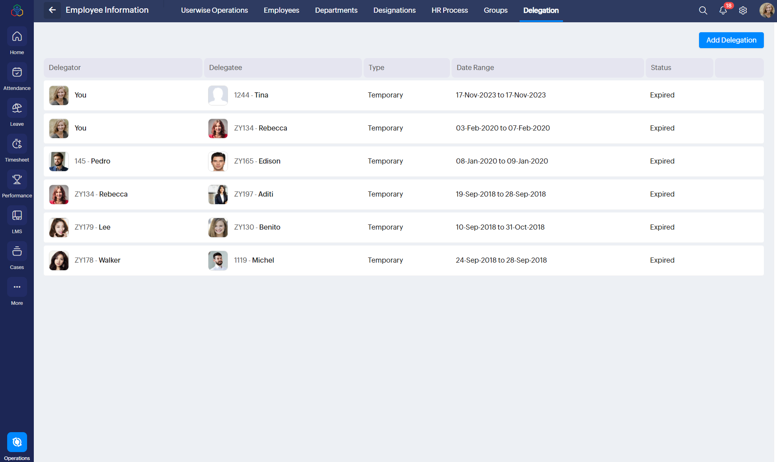Click the Add Delegation button

point(731,40)
